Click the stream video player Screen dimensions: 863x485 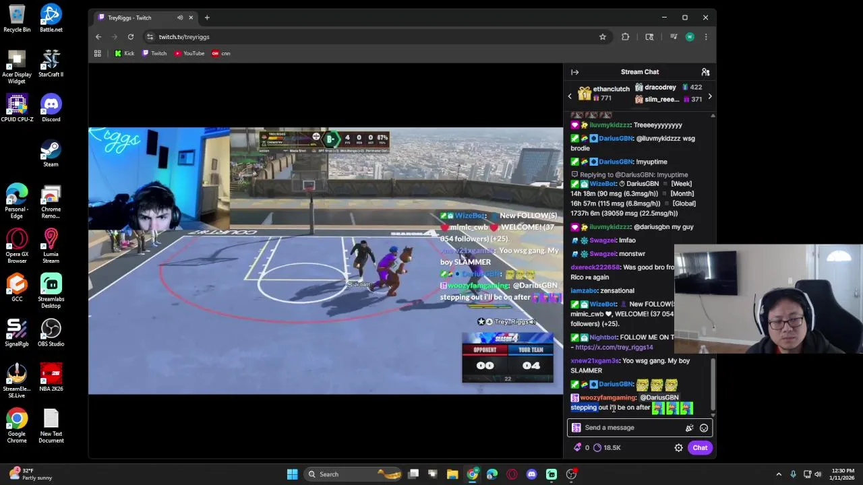pyautogui.click(x=326, y=261)
